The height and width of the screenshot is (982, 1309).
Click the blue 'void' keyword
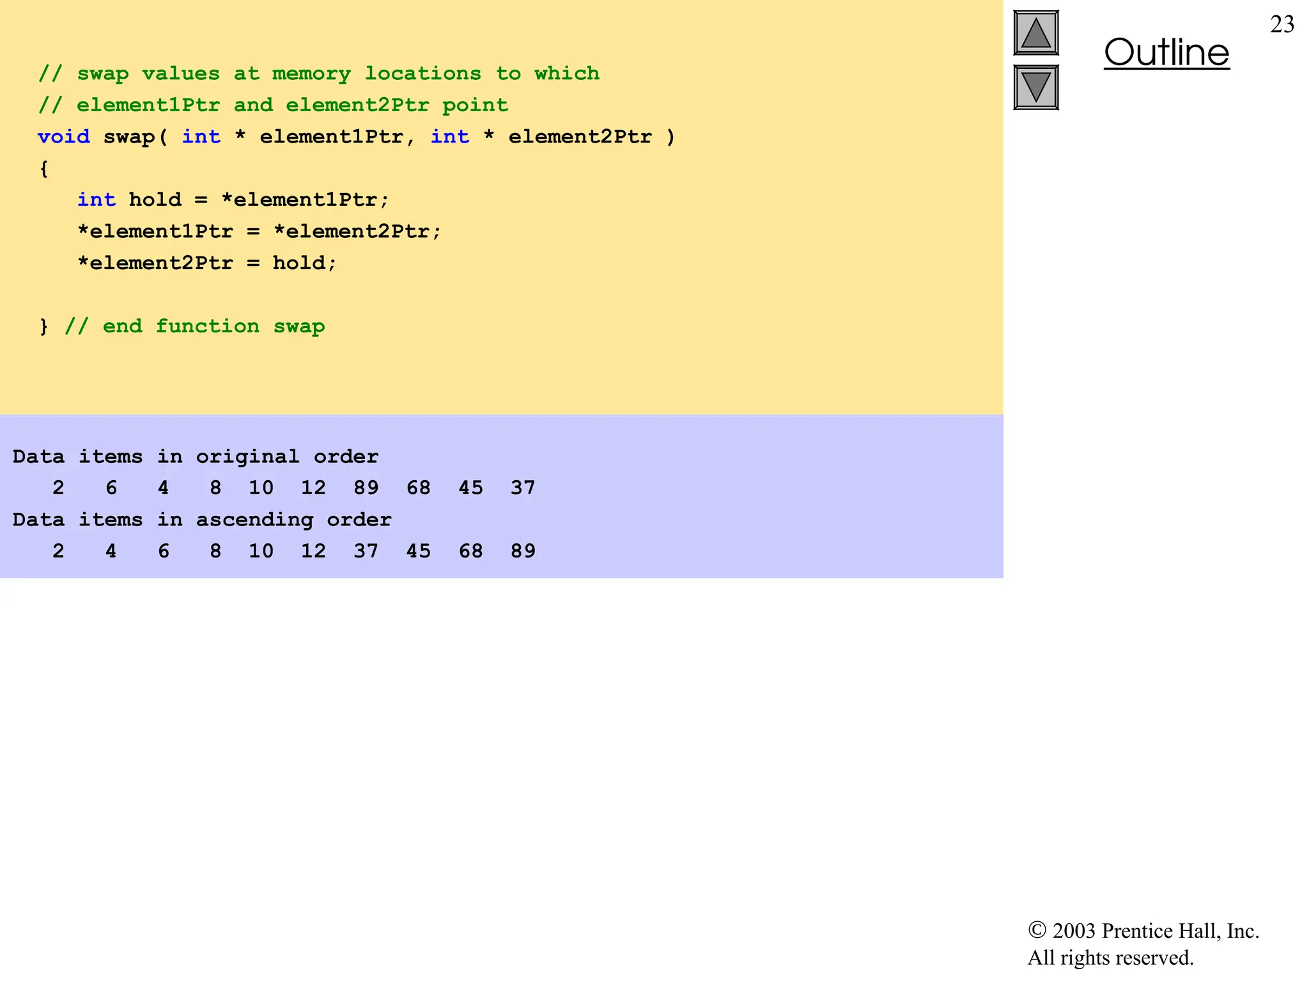[x=63, y=137]
